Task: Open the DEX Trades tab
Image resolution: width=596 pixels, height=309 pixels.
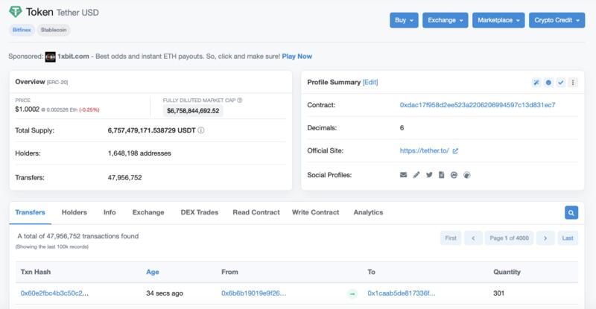Action: [x=200, y=212]
